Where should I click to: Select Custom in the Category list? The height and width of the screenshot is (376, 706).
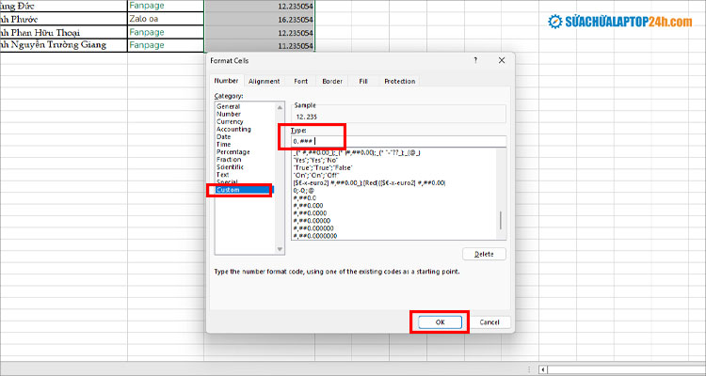(229, 190)
